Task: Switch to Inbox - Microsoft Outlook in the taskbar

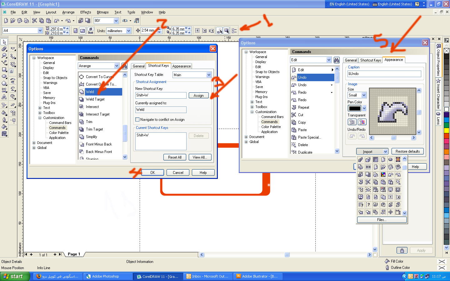Action: coord(208,276)
